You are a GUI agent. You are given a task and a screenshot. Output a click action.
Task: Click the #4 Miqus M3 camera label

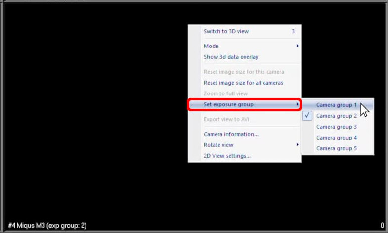click(x=47, y=226)
